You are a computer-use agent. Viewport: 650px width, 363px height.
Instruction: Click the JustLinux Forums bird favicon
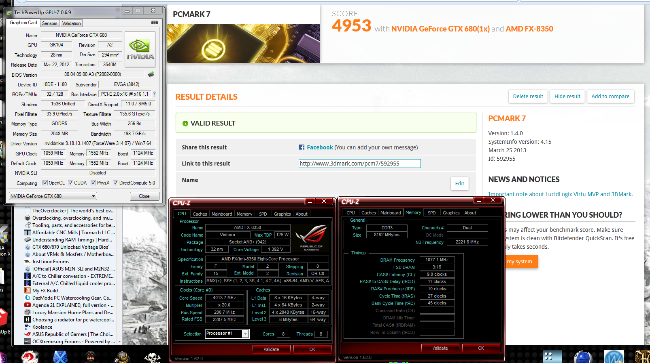[x=28, y=262]
